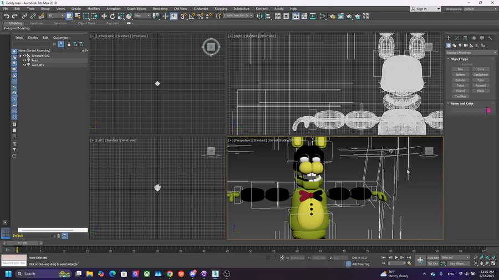Toggle visibility eye of Point object

point(24,60)
